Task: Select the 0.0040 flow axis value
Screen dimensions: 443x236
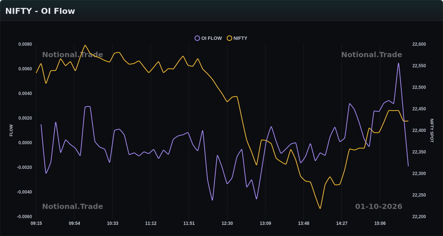Action: click(25, 94)
